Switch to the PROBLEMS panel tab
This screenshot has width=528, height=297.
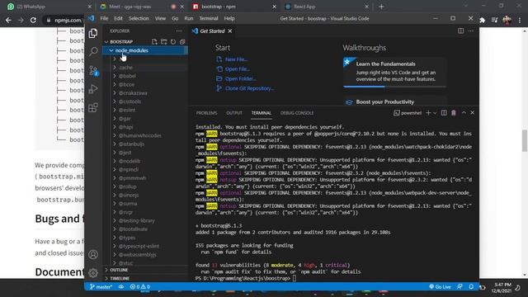(x=207, y=113)
